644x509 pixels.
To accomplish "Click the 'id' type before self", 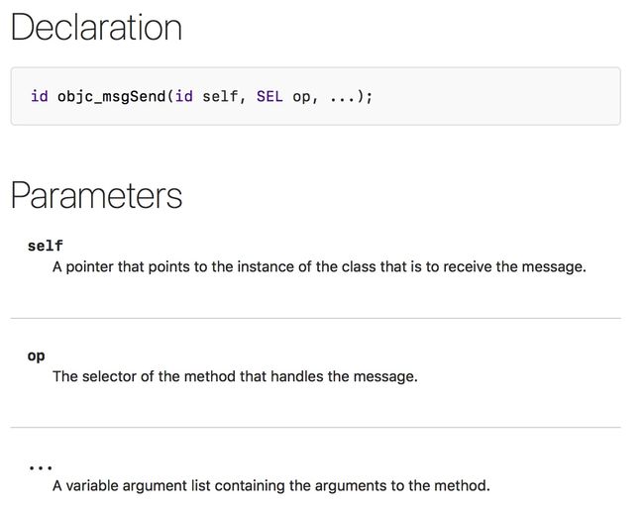I will 184,96.
